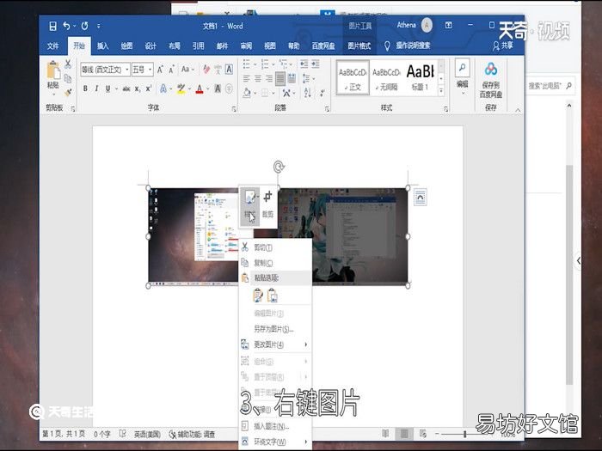The width and height of the screenshot is (602, 451).
Task: Click the Athena account avatar
Action: pyautogui.click(x=427, y=25)
